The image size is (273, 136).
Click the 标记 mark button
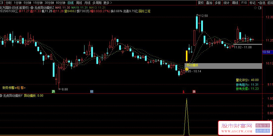pos(253,3)
